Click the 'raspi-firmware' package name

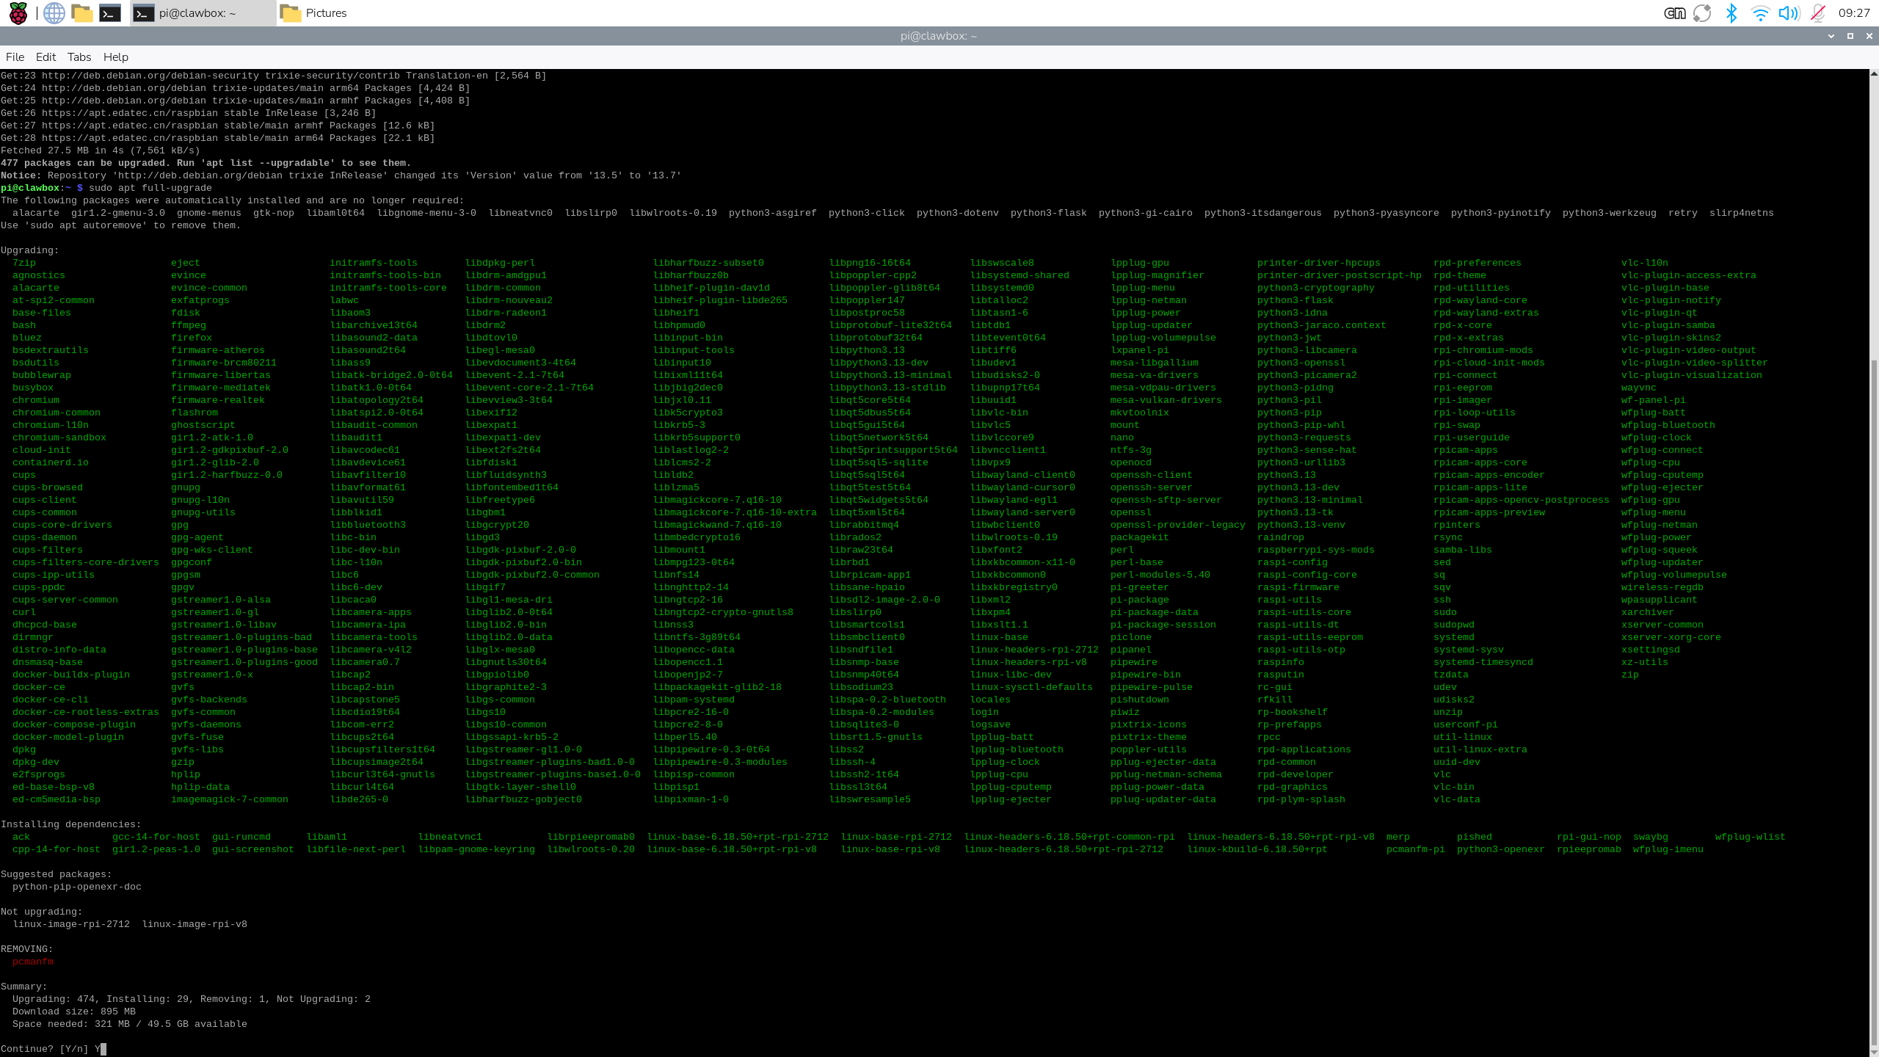point(1298,587)
